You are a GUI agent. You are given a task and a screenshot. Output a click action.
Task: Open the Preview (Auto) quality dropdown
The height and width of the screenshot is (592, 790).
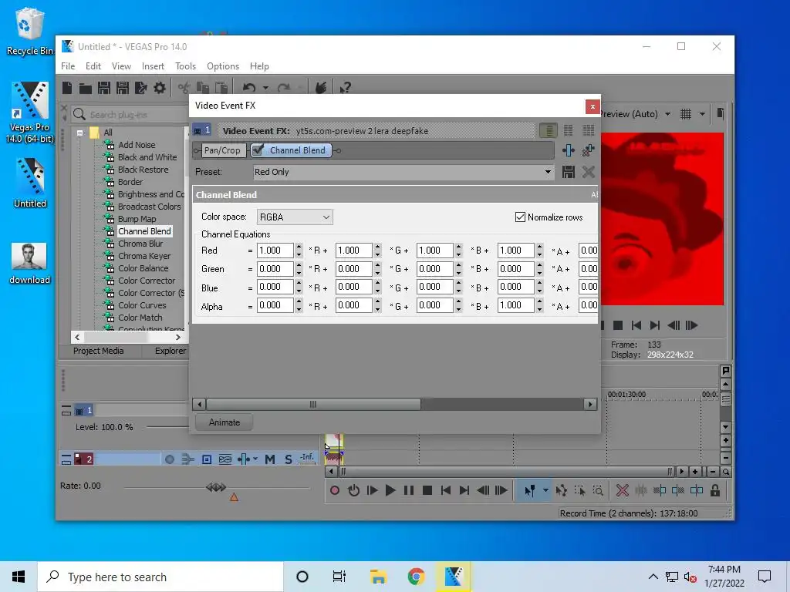[x=667, y=114]
